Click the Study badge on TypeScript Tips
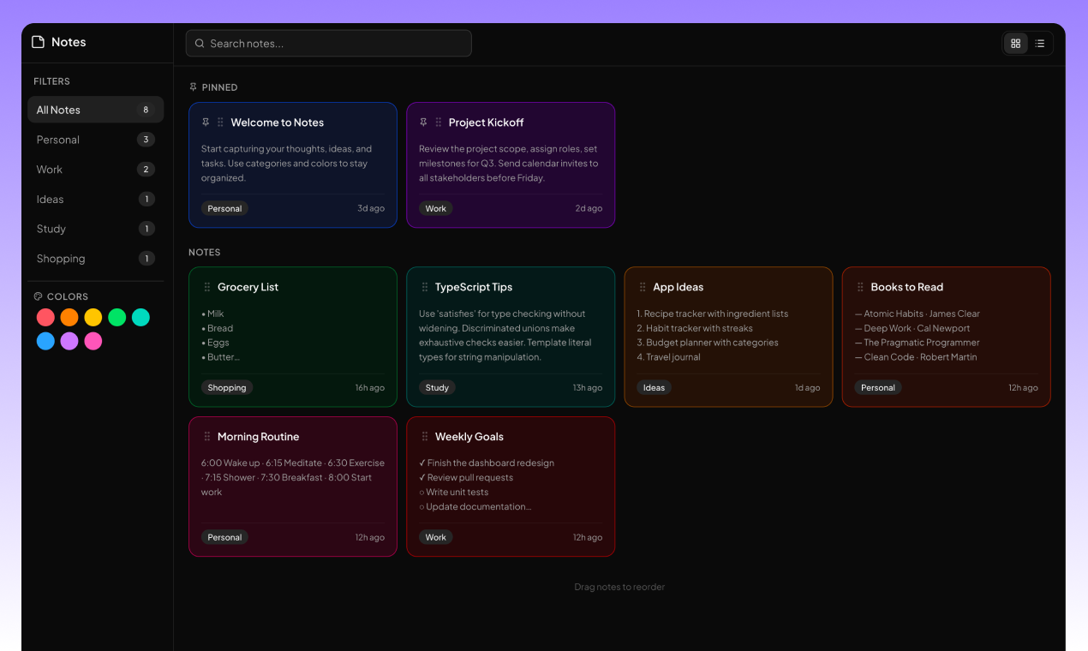The image size is (1088, 651). tap(437, 387)
